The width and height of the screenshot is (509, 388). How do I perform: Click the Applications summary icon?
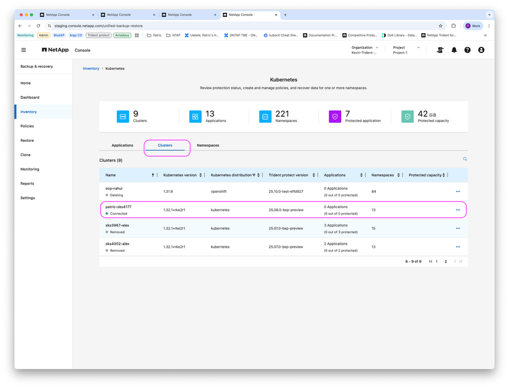[x=195, y=117]
